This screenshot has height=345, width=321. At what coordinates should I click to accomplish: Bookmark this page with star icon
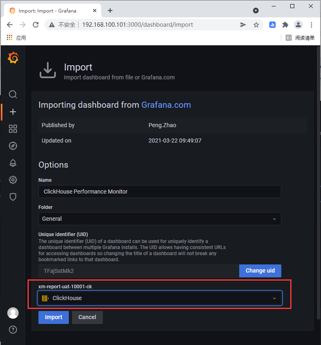click(256, 25)
